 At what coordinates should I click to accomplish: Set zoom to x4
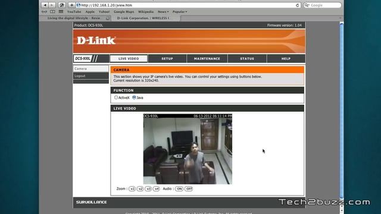156,189
